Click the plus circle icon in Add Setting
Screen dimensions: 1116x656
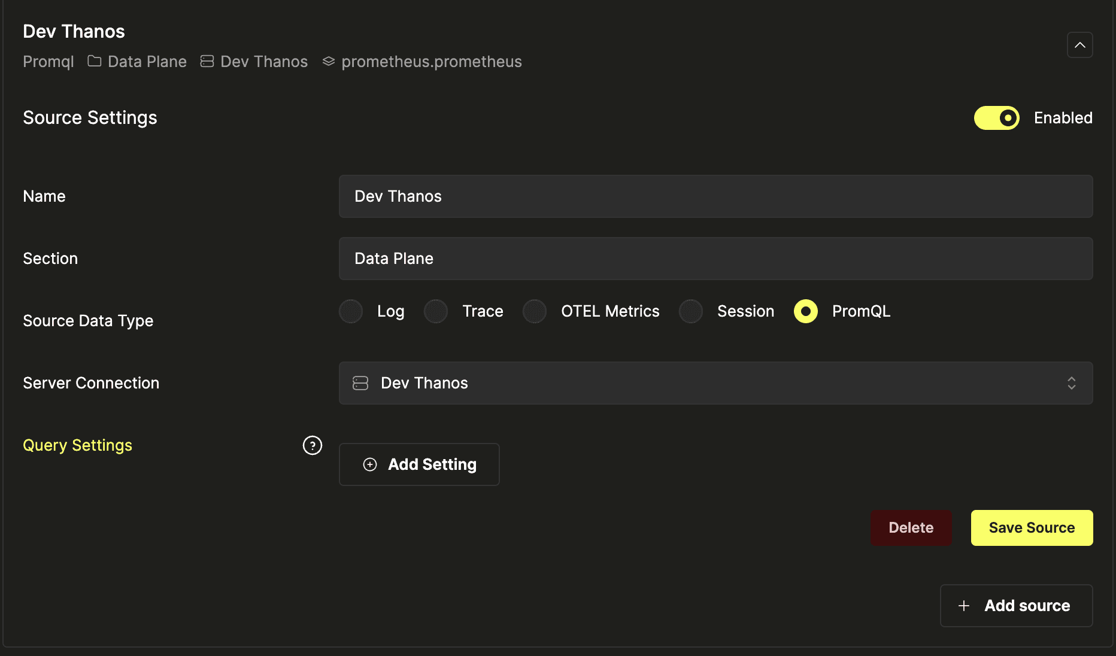(x=370, y=464)
